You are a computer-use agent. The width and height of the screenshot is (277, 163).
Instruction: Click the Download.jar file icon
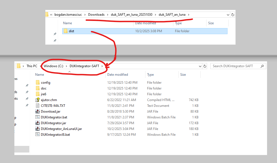coord(38,112)
